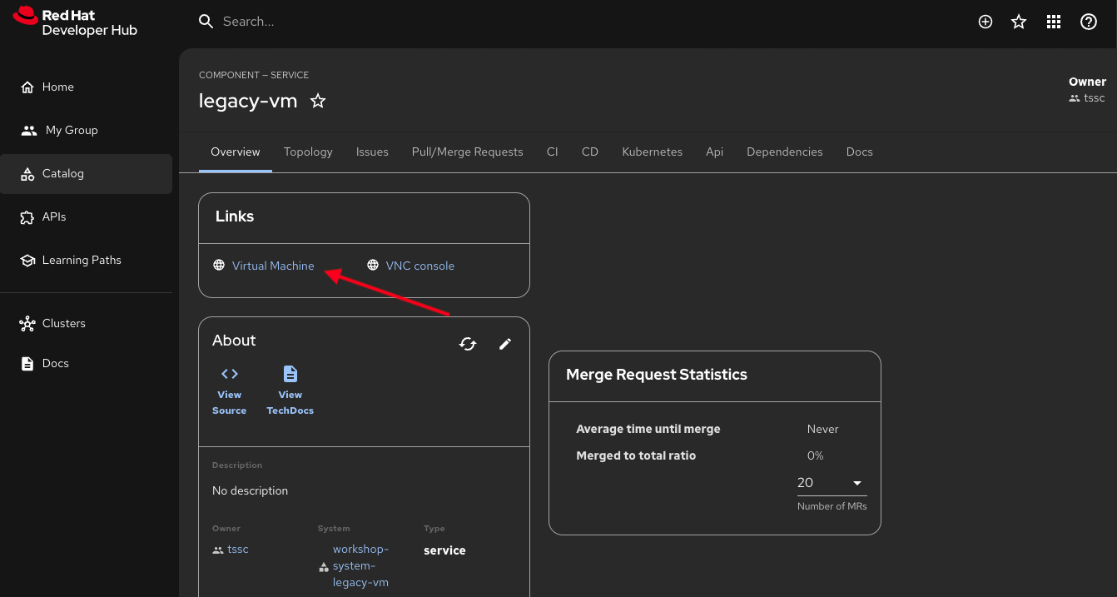Open the CI tab

pos(552,152)
